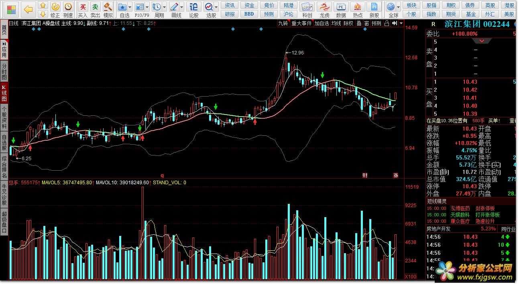Expand the 周期 dropdown arrow
The image size is (519, 284).
click(x=165, y=7)
